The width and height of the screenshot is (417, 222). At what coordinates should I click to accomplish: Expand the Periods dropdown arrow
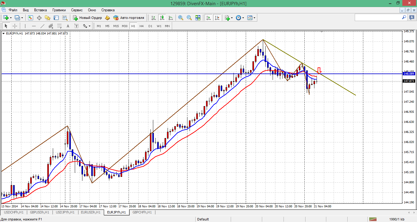click(243, 18)
